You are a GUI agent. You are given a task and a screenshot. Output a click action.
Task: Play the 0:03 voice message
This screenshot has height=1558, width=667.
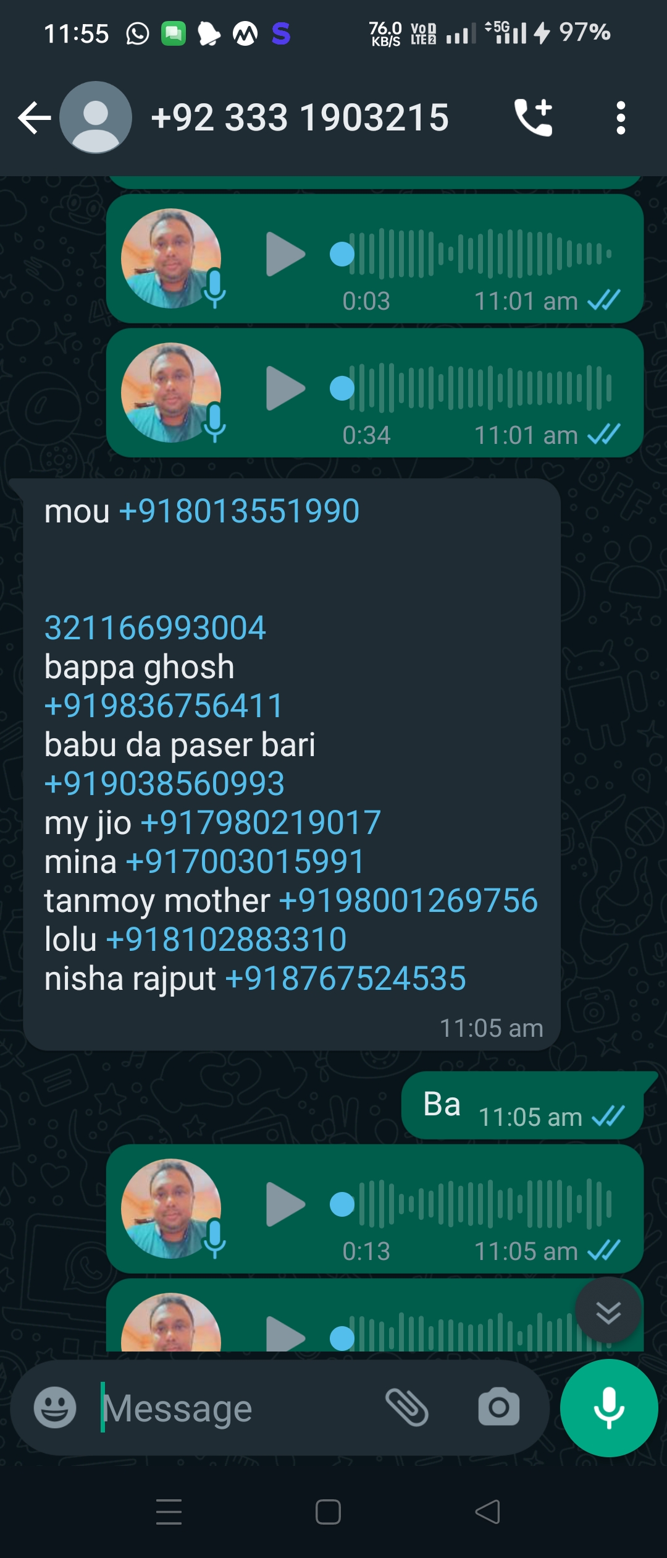pyautogui.click(x=285, y=253)
